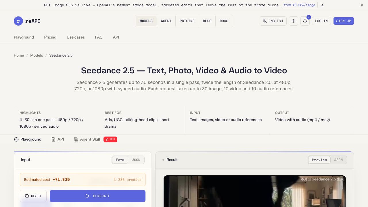Open the DOCS nav item
Image resolution: width=368 pixels, height=207 pixels.
[224, 21]
